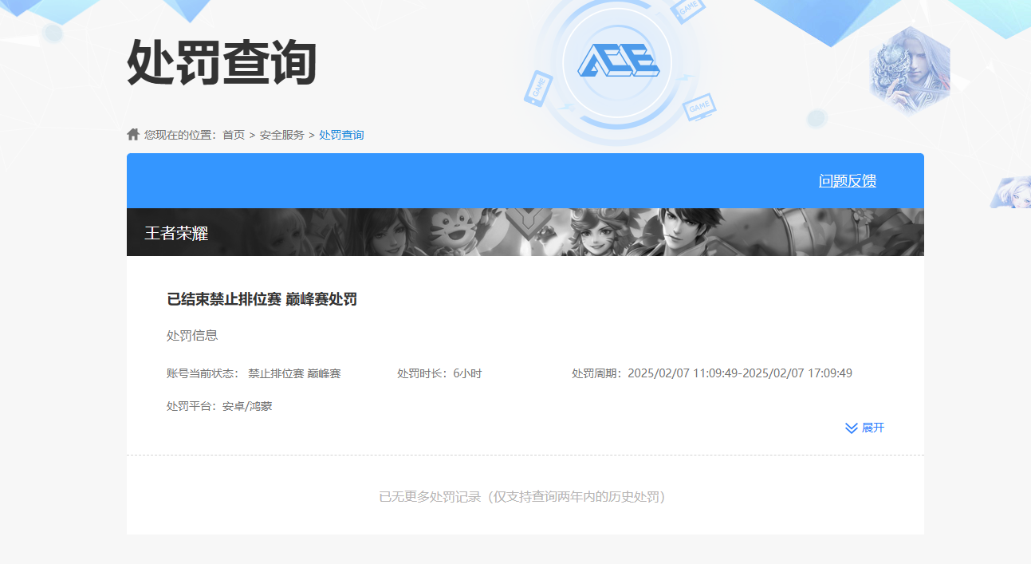Click the hexagon character avatar image
This screenshot has height=564, width=1031.
tap(910, 71)
